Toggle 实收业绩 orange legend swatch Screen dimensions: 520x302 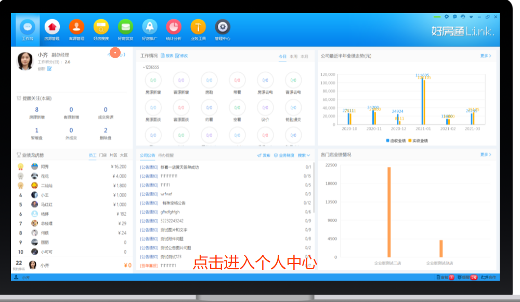coord(410,140)
